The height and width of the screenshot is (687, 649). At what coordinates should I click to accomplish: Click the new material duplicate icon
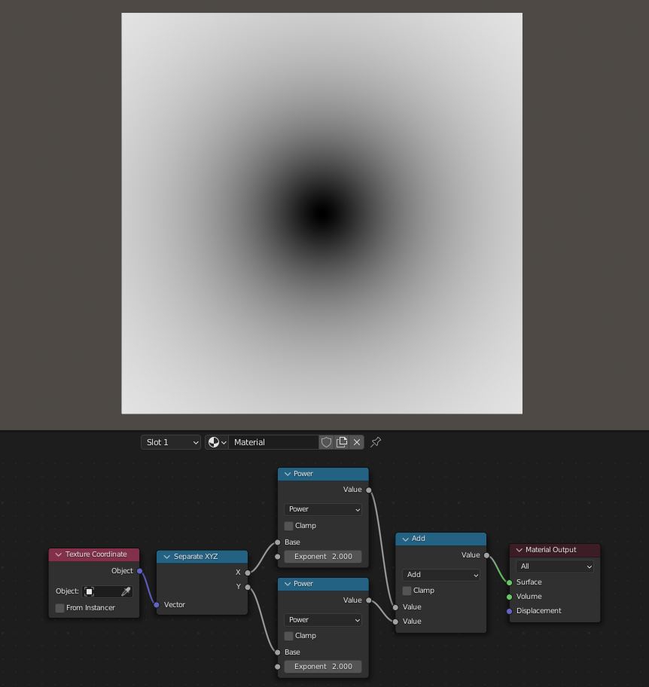pyautogui.click(x=342, y=442)
